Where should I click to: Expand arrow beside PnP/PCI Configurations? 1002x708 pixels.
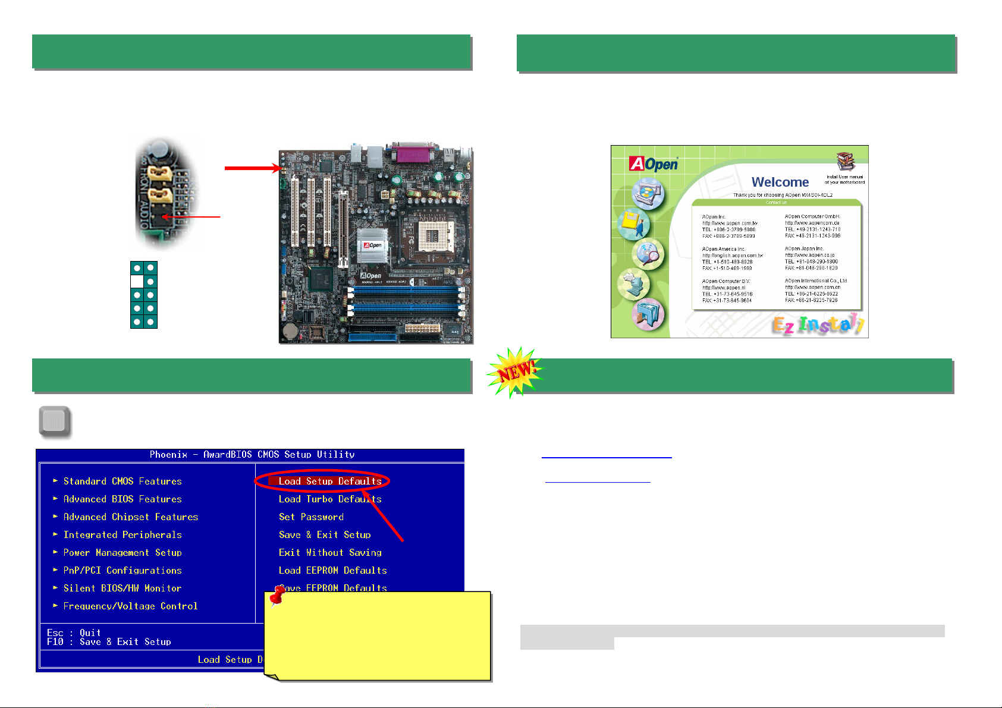point(55,569)
